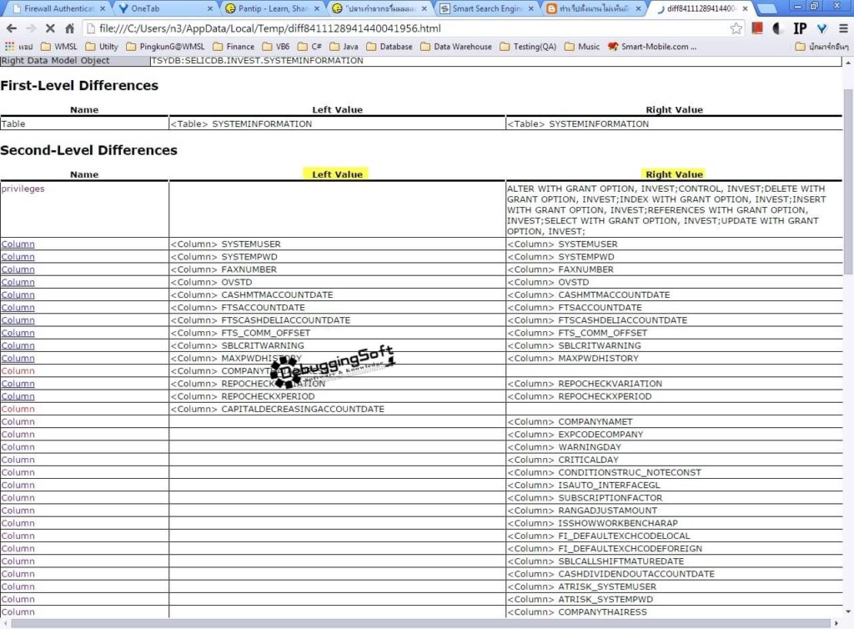Click the vertical scrollbar thumb

848,181
